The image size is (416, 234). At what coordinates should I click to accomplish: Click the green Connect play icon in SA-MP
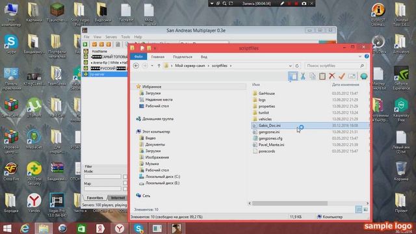pyautogui.click(x=85, y=44)
